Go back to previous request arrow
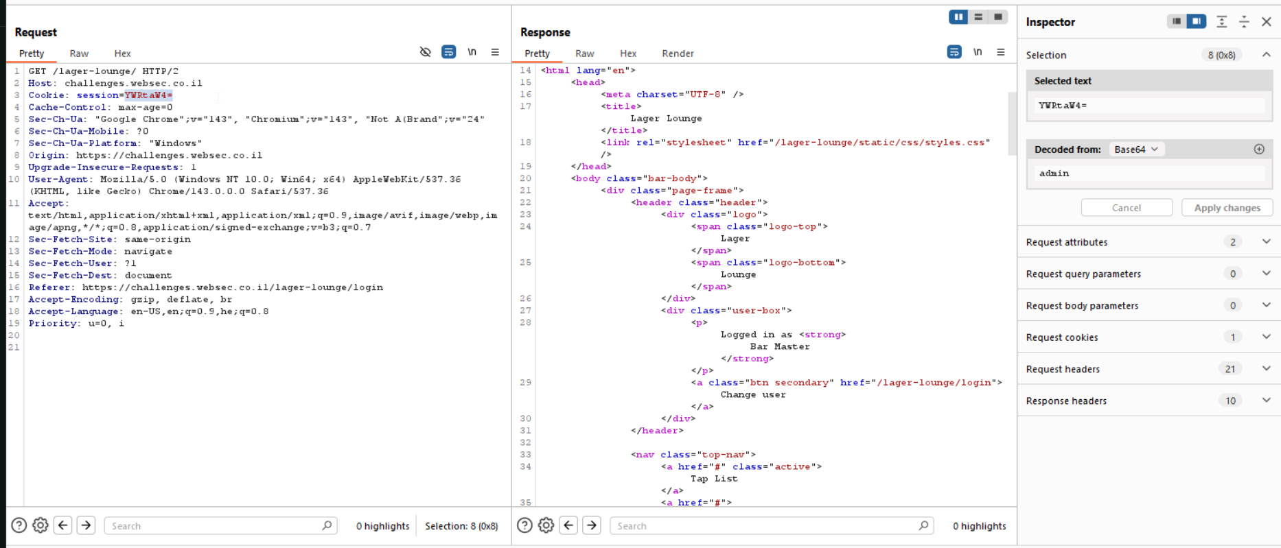Image resolution: width=1281 pixels, height=548 pixels. point(63,525)
